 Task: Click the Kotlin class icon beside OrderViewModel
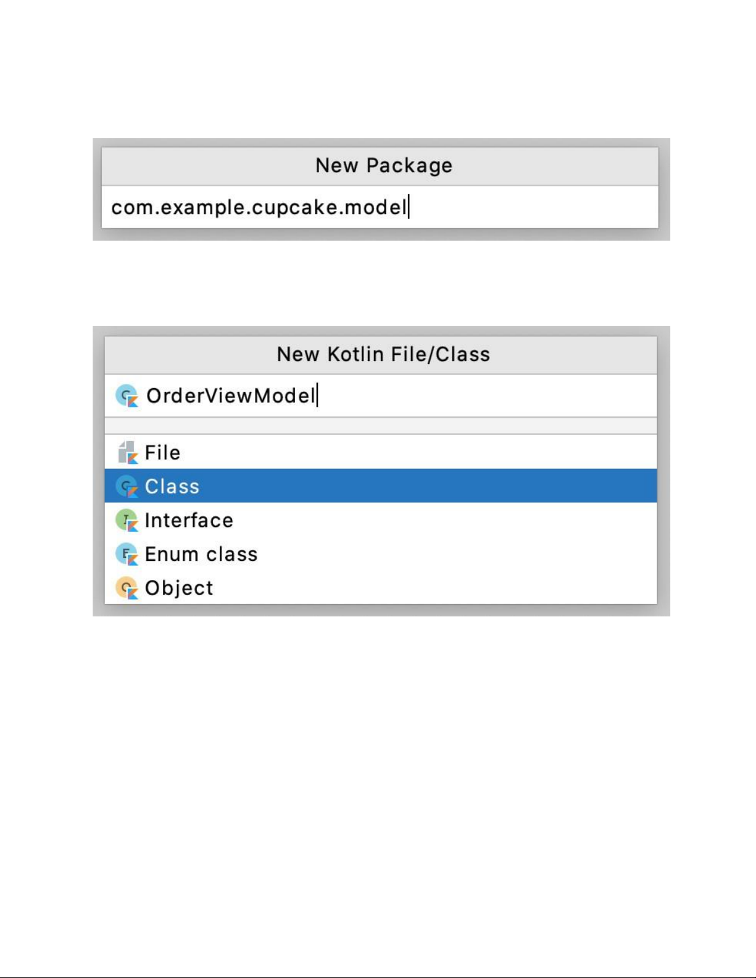click(x=127, y=396)
